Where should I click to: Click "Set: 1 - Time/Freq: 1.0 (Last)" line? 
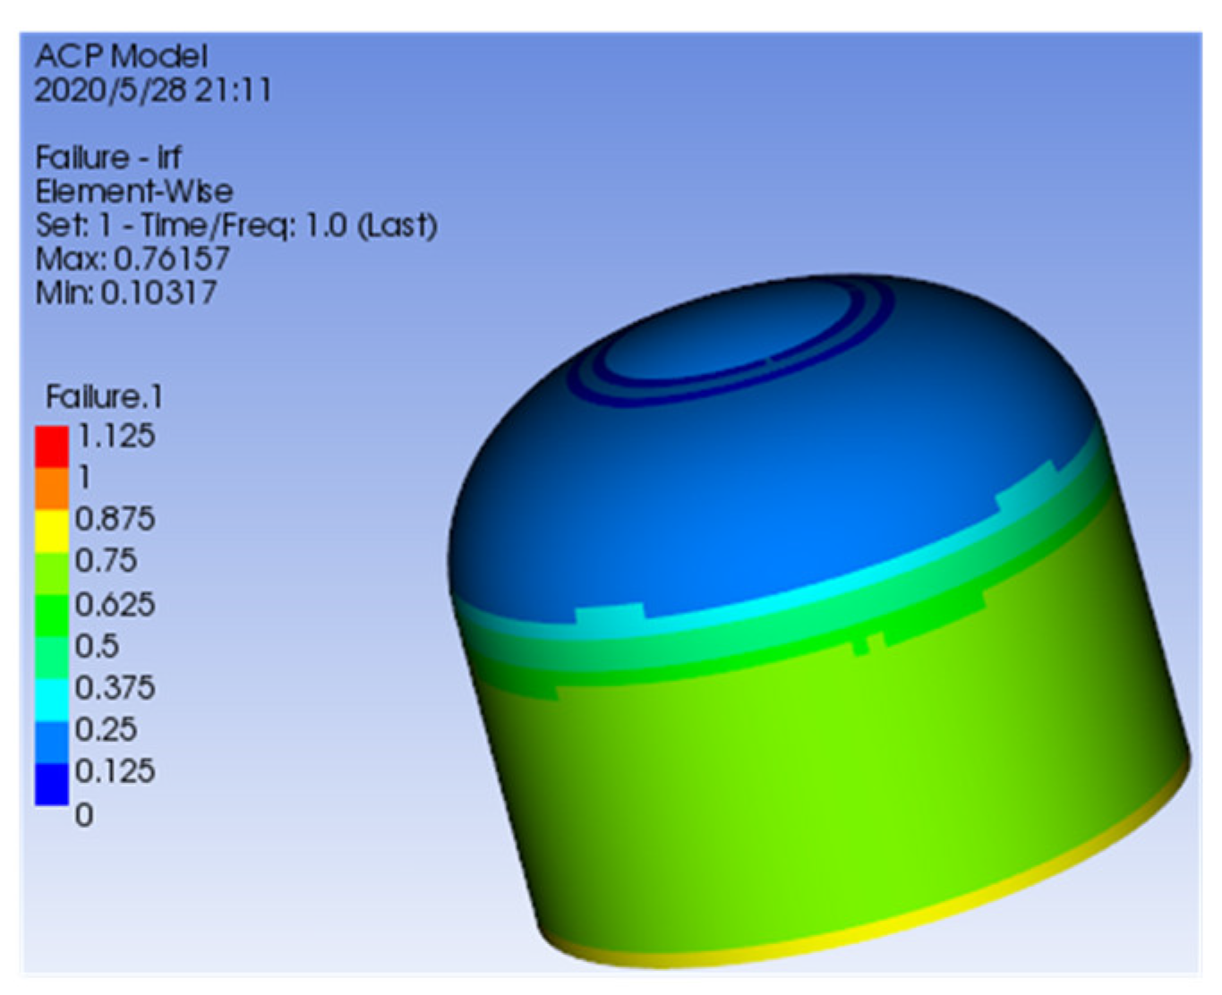[236, 225]
